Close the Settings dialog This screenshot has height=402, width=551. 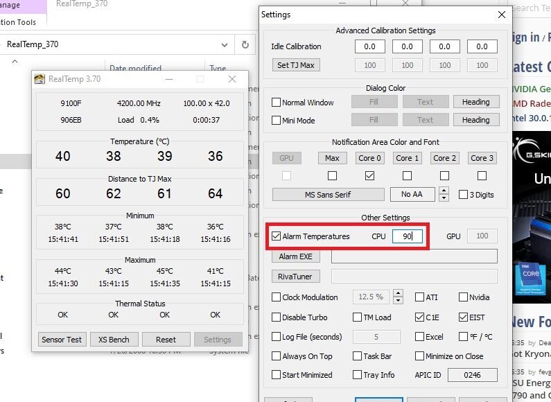pyautogui.click(x=502, y=15)
